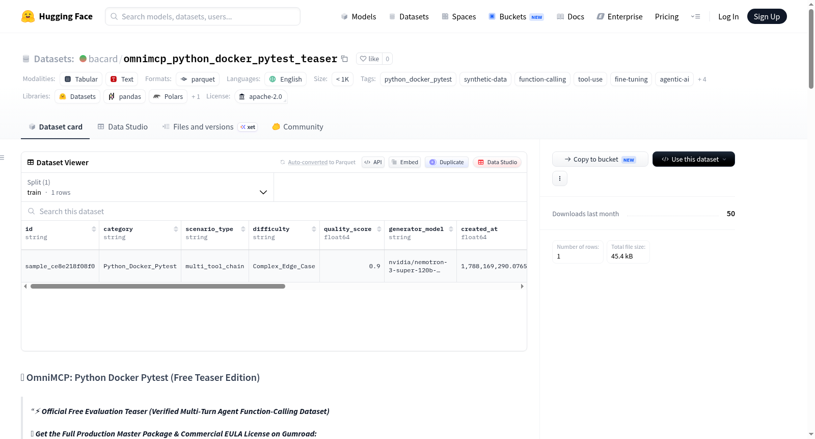The width and height of the screenshot is (815, 439).
Task: Switch to the Data Studio tab
Action: point(123,127)
